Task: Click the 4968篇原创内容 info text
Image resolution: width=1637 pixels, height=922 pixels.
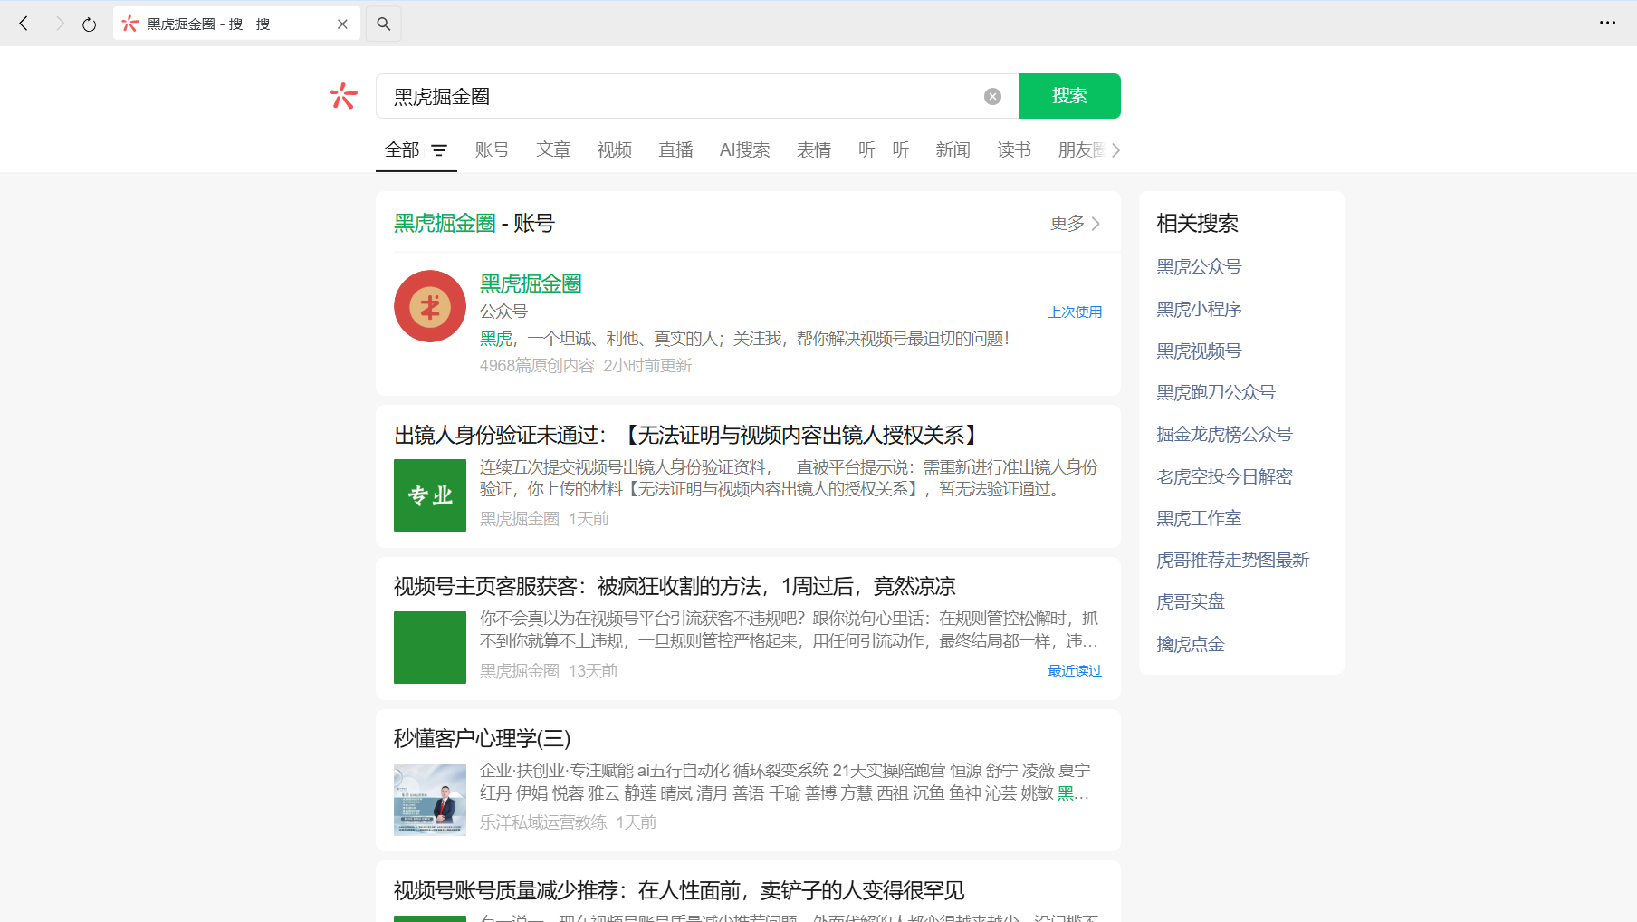Action: [537, 366]
